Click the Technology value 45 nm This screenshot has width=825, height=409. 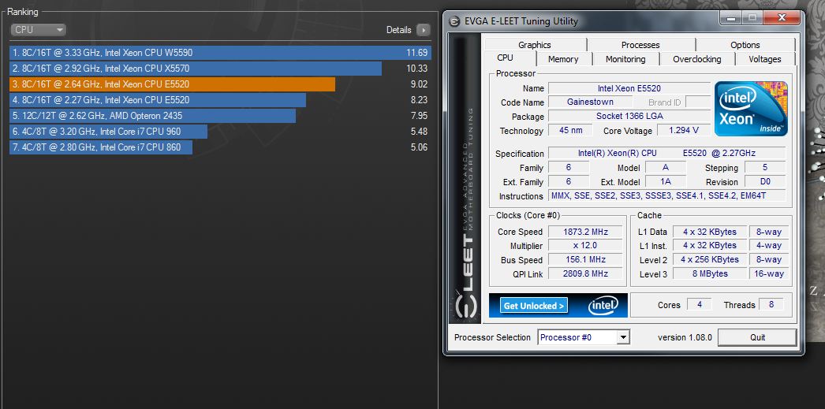(570, 130)
